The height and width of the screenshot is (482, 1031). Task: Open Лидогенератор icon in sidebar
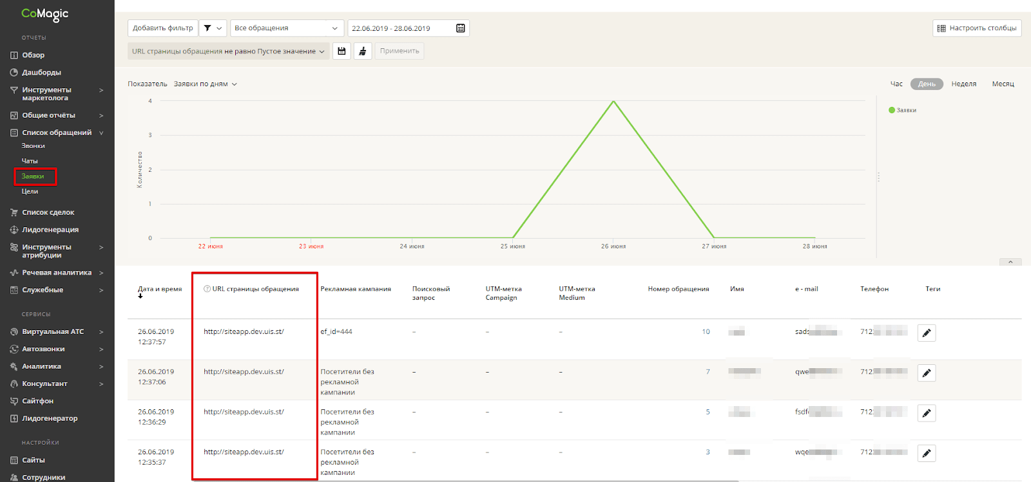coord(14,419)
